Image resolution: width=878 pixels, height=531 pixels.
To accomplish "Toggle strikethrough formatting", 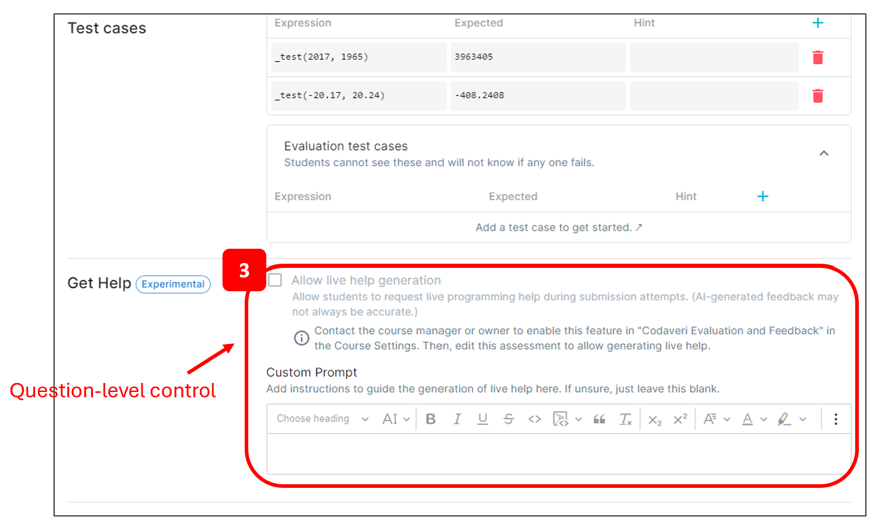I will 509,419.
